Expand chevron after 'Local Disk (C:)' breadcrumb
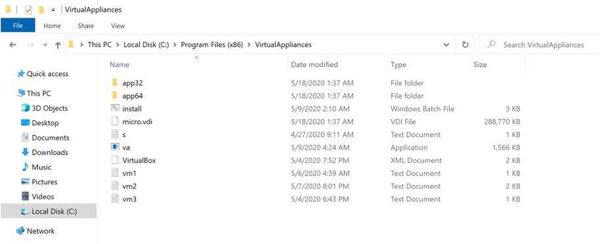The image size is (600, 244). click(175, 45)
